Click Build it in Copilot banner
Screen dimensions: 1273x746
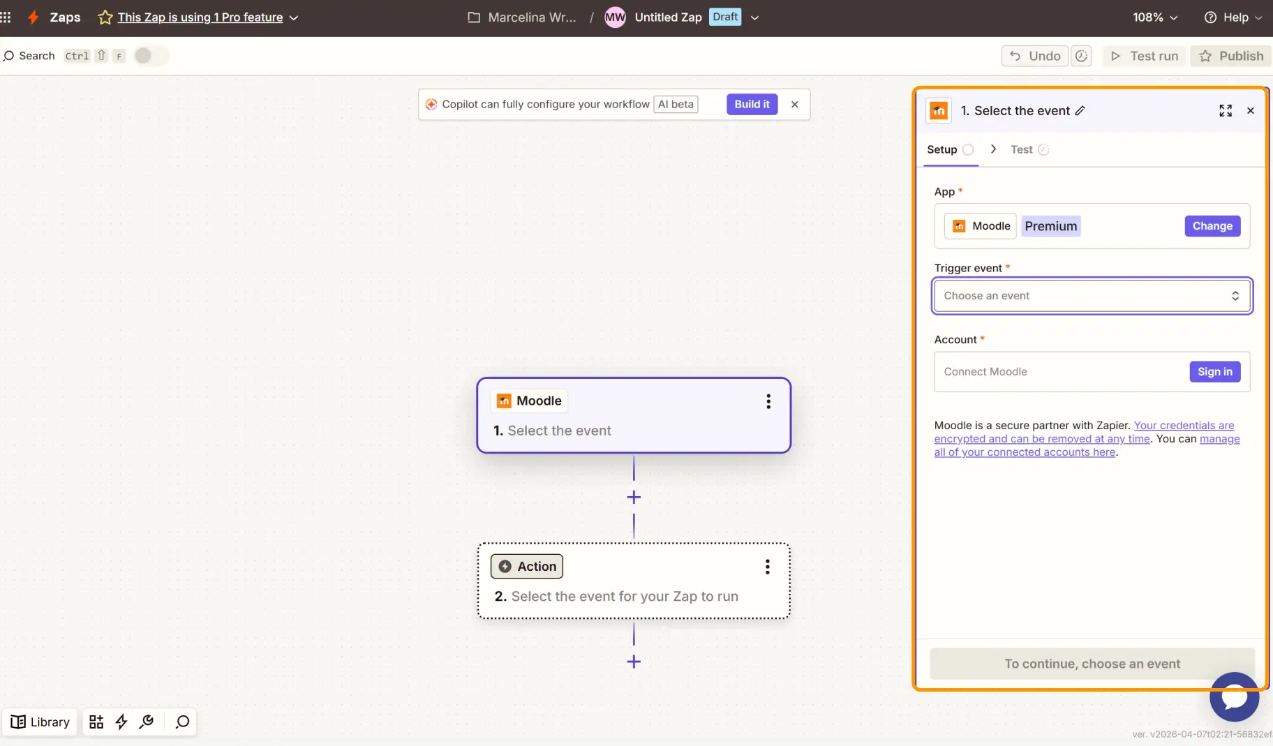[752, 104]
